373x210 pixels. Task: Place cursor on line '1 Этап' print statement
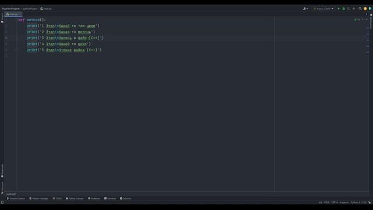(x=63, y=26)
